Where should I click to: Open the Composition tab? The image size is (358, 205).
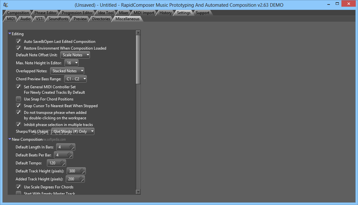(x=18, y=13)
